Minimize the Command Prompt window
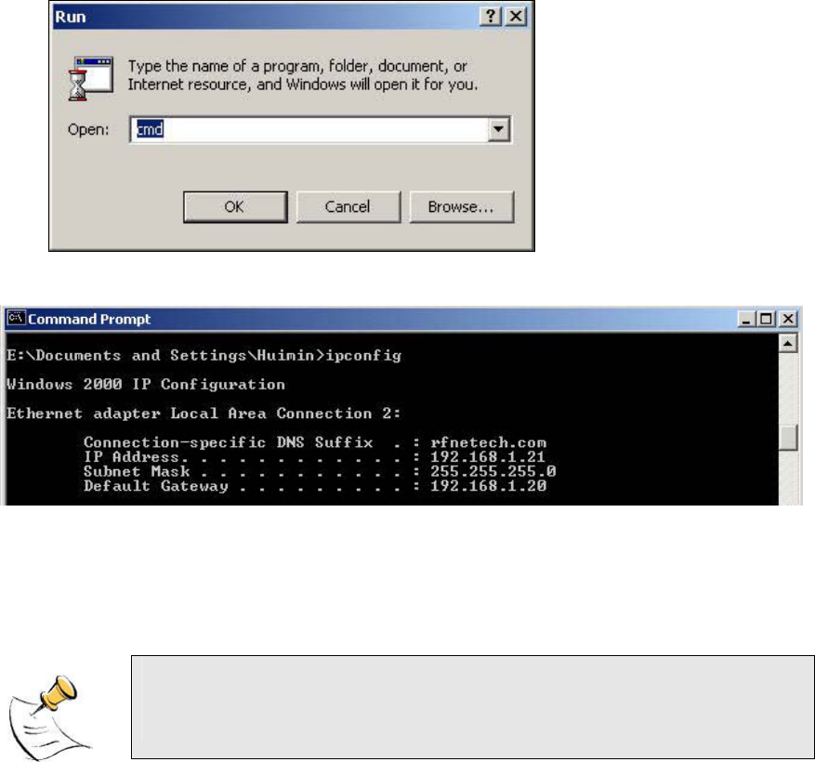The image size is (815, 762). 746,319
